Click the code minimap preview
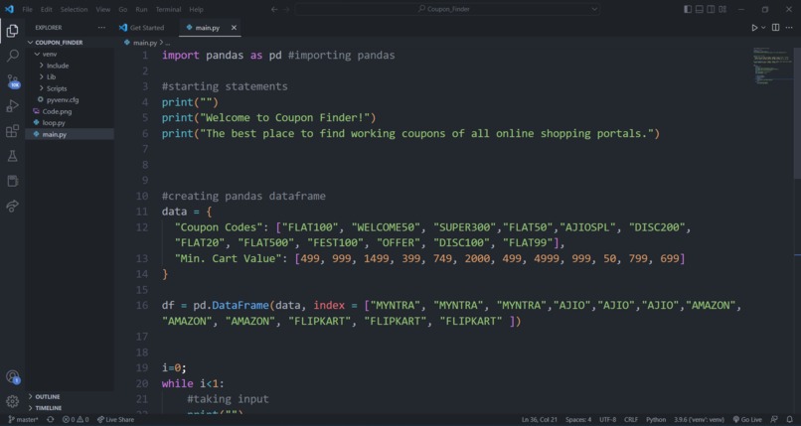The width and height of the screenshot is (801, 426). [x=772, y=67]
